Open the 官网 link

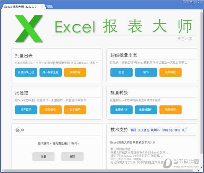click(x=133, y=130)
